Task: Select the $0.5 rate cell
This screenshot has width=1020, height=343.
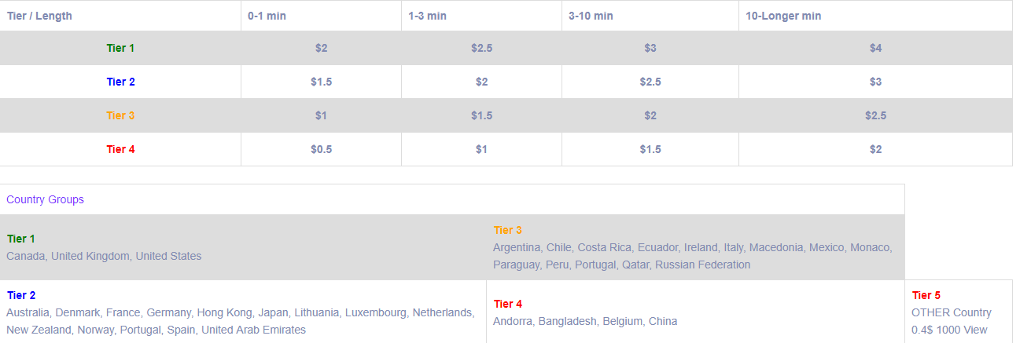Action: pyautogui.click(x=321, y=149)
